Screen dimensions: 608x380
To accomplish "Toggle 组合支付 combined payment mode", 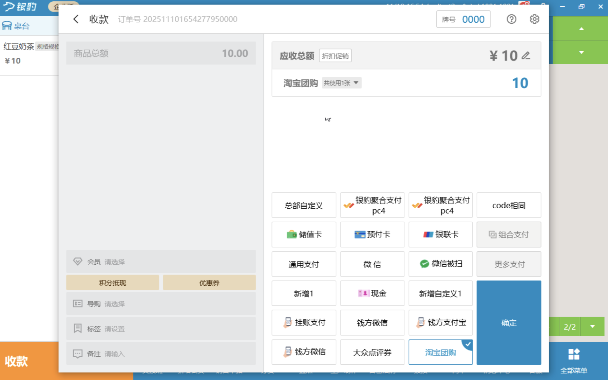I will tap(509, 234).
